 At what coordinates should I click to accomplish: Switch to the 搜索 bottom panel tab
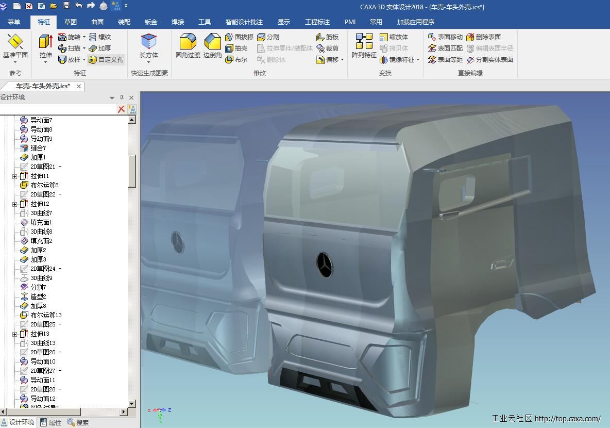pos(78,422)
